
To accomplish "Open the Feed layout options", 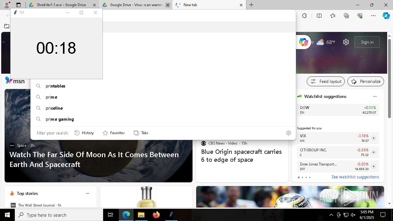I will (x=326, y=81).
